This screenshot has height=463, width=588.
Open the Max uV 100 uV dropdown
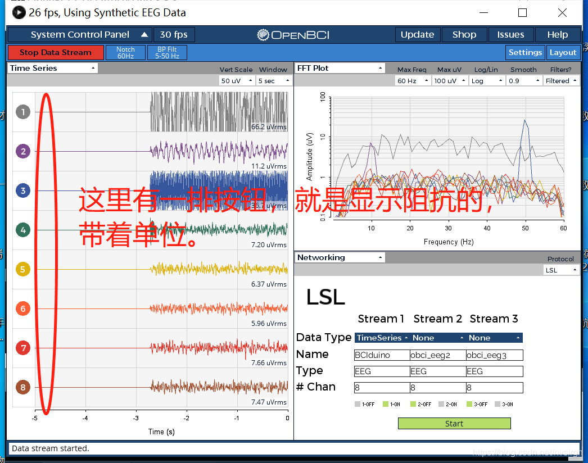click(x=450, y=81)
